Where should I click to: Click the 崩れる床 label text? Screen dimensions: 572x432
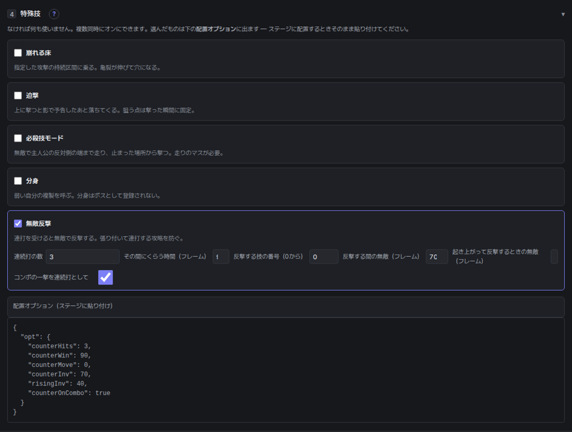tap(38, 53)
